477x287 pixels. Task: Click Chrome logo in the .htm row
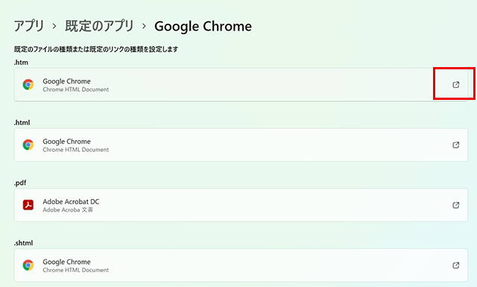28,84
